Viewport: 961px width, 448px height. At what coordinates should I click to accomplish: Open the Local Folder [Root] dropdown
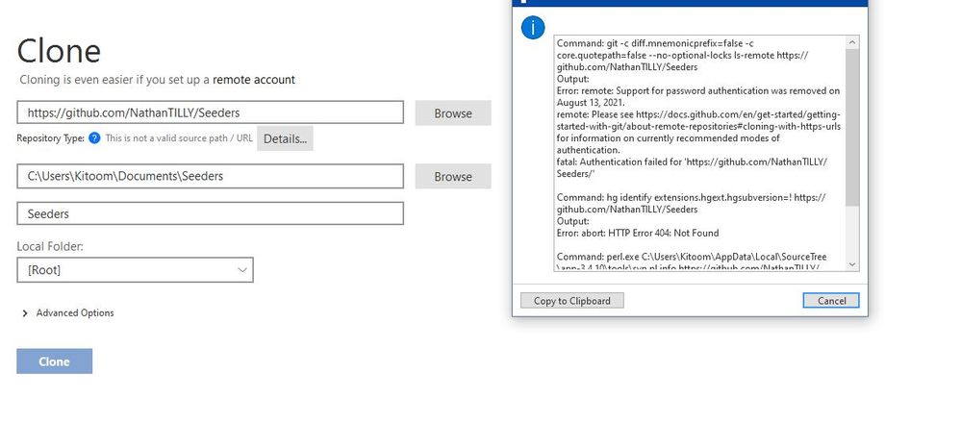point(135,269)
